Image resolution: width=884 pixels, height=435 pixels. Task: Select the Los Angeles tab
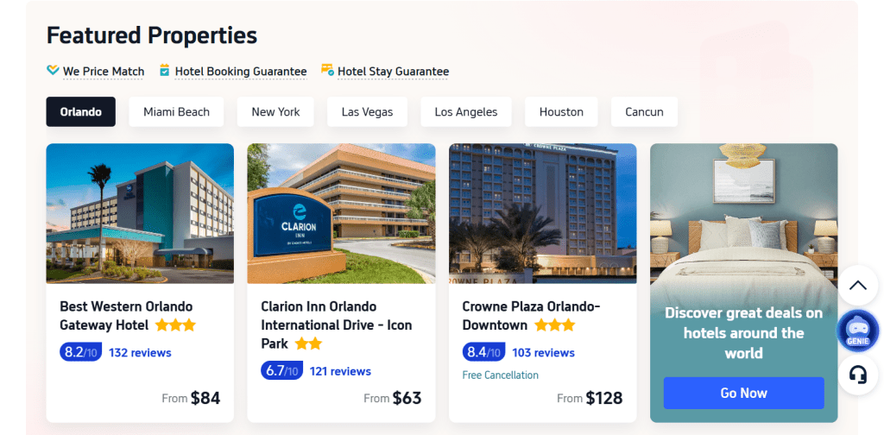[x=466, y=112]
